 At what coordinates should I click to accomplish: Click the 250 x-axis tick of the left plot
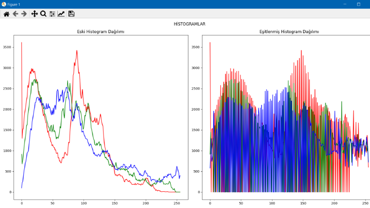pos(177,203)
